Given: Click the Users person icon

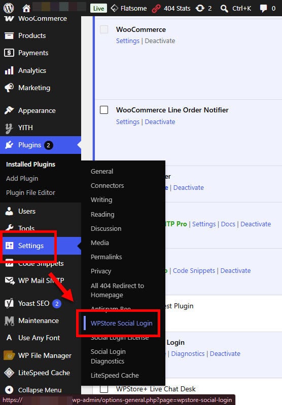Looking at the screenshot, I should pyautogui.click(x=9, y=211).
